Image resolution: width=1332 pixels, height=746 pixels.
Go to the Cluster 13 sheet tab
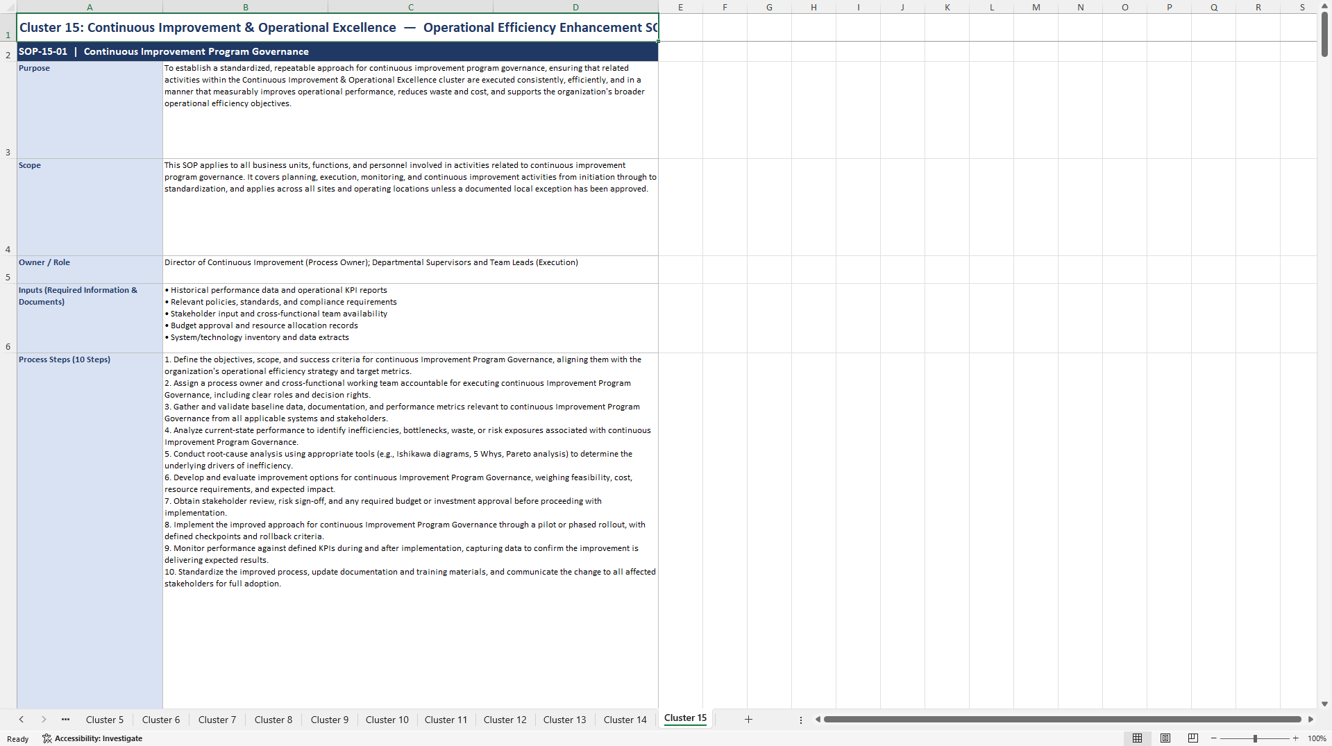(565, 720)
